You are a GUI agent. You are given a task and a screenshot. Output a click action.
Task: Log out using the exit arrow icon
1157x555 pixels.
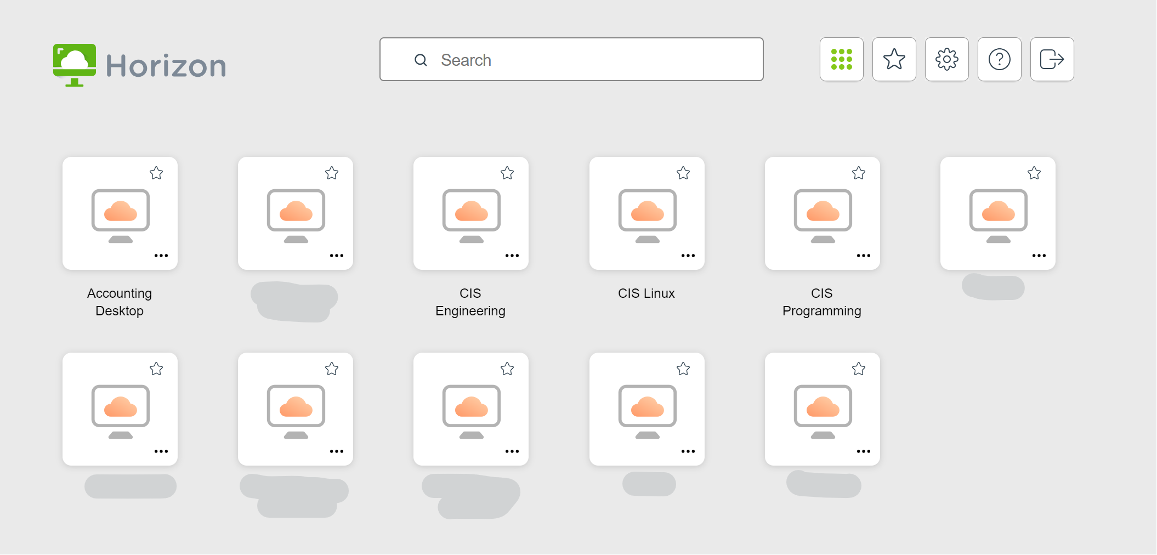click(1052, 59)
